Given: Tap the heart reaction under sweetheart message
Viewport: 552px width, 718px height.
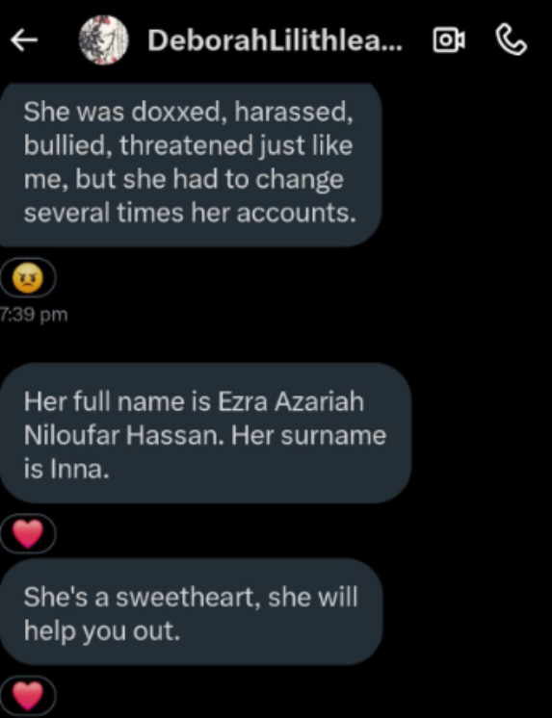Looking at the screenshot, I should coord(28,696).
